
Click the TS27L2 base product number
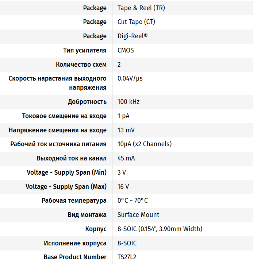[x=127, y=257]
